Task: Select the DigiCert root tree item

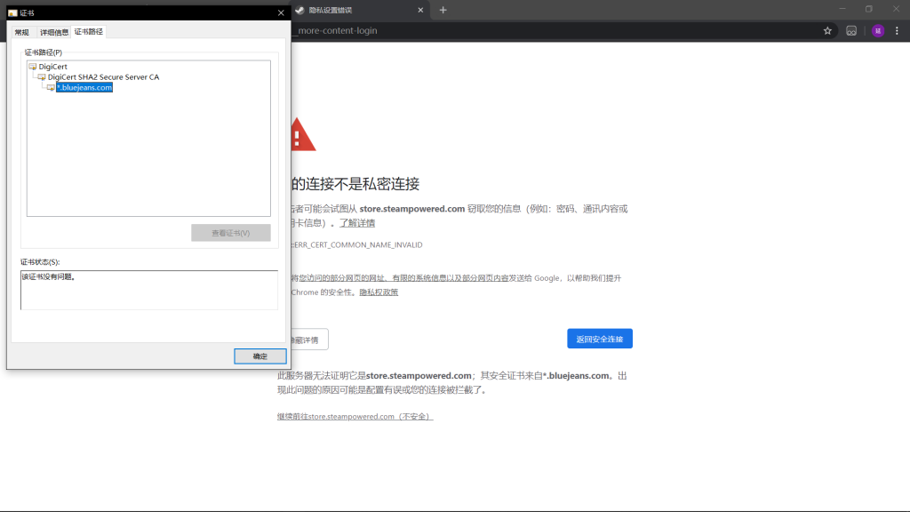Action: click(x=52, y=67)
